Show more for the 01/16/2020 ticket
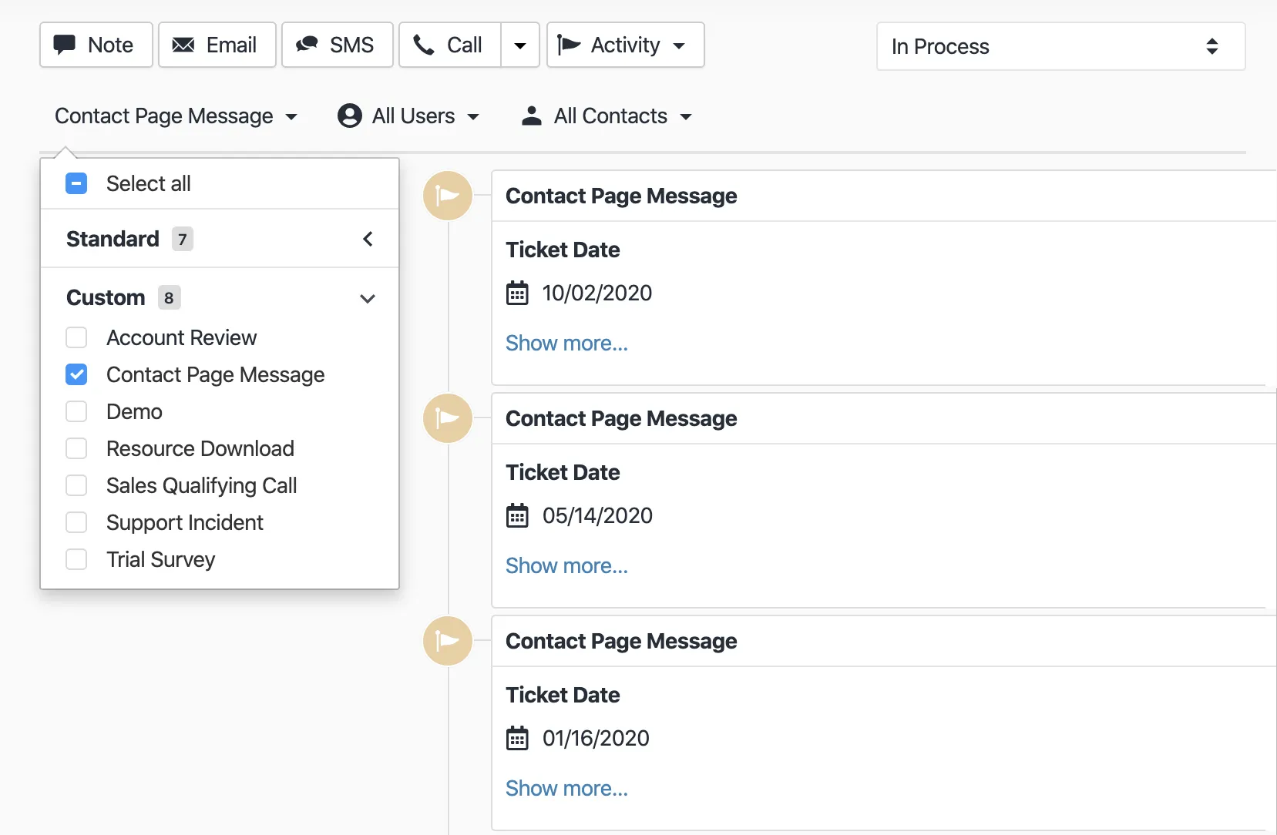Viewport: 1277px width, 835px height. [566, 788]
